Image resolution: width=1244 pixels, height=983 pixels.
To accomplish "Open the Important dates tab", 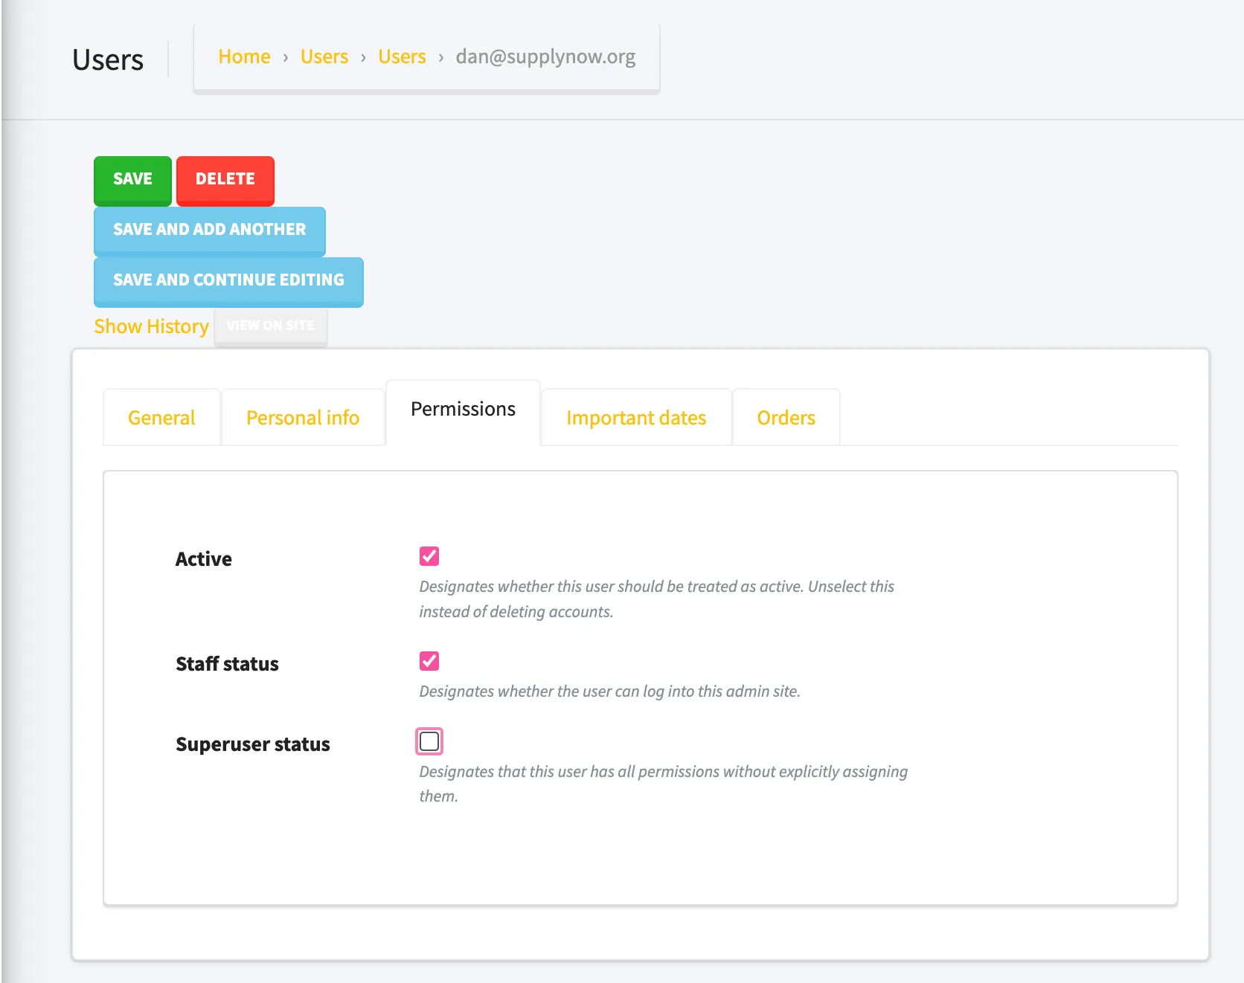I will click(636, 417).
